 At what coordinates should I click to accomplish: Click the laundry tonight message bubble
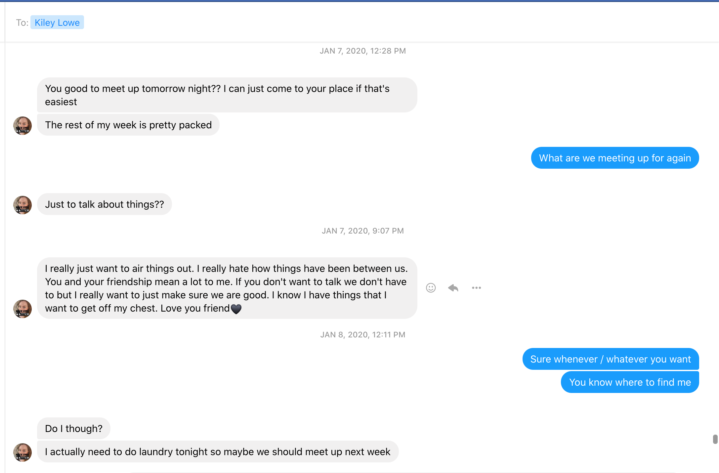tap(218, 452)
